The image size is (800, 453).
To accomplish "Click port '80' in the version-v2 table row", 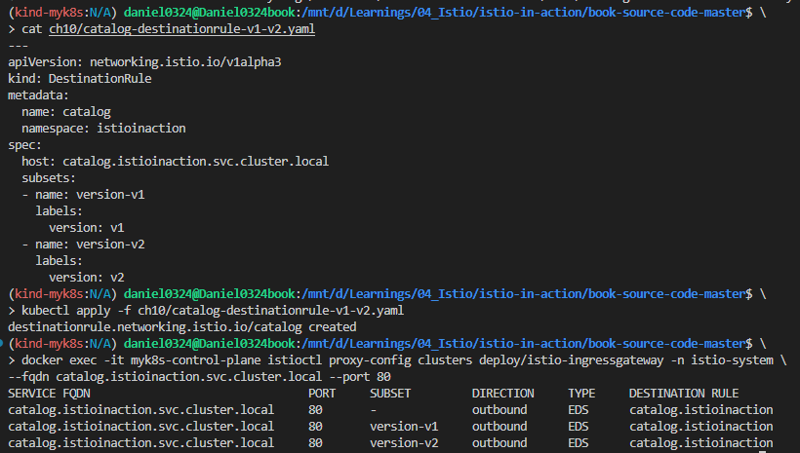I will (x=315, y=443).
